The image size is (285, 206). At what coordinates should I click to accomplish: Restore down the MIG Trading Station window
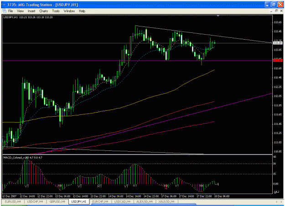274,5
